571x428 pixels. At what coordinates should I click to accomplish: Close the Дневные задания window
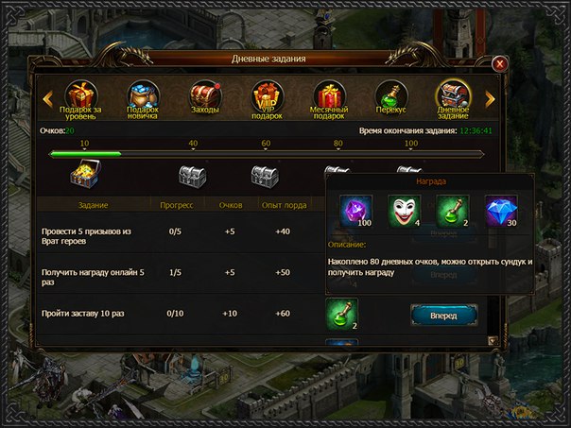500,64
